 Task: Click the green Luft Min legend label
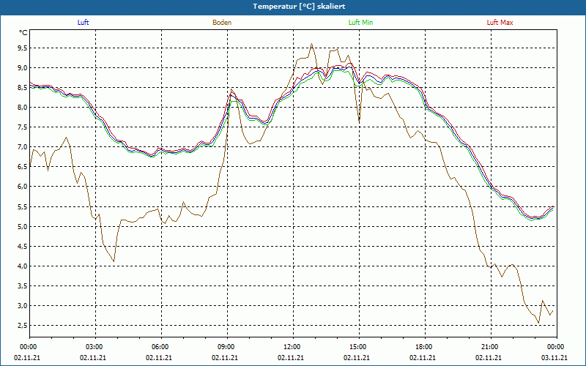click(360, 23)
